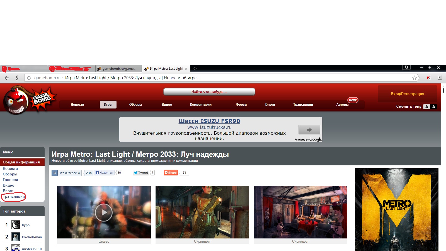Open the Видео top navigation item
This screenshot has width=446, height=251.
[167, 105]
